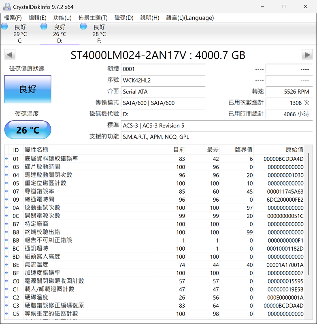This screenshot has height=324, width=317.
Task: Click status dot of attribute 05 row
Action: click(6, 183)
